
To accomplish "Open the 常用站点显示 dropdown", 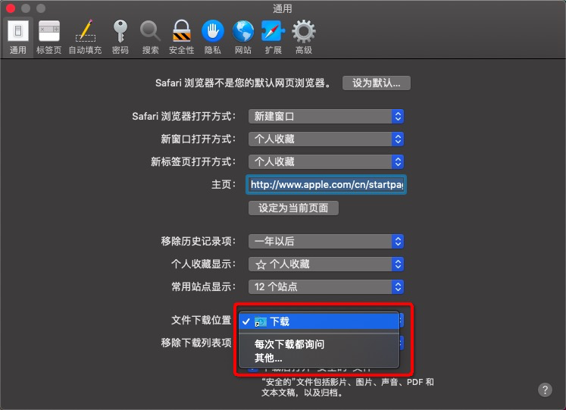I will (x=326, y=287).
